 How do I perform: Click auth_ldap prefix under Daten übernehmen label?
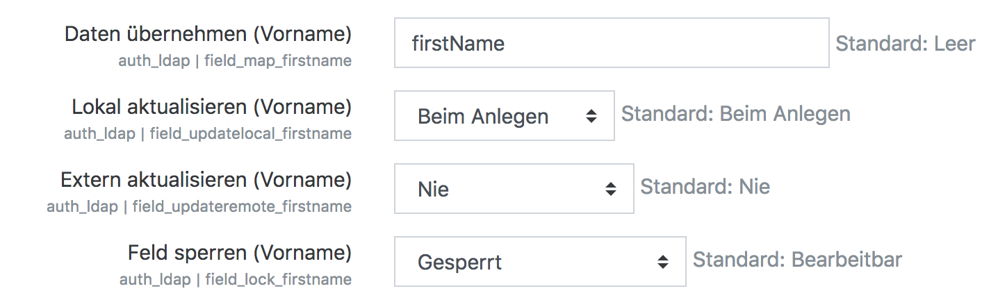(154, 60)
